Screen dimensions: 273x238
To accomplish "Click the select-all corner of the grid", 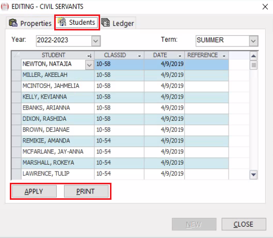I will (x=17, y=55).
